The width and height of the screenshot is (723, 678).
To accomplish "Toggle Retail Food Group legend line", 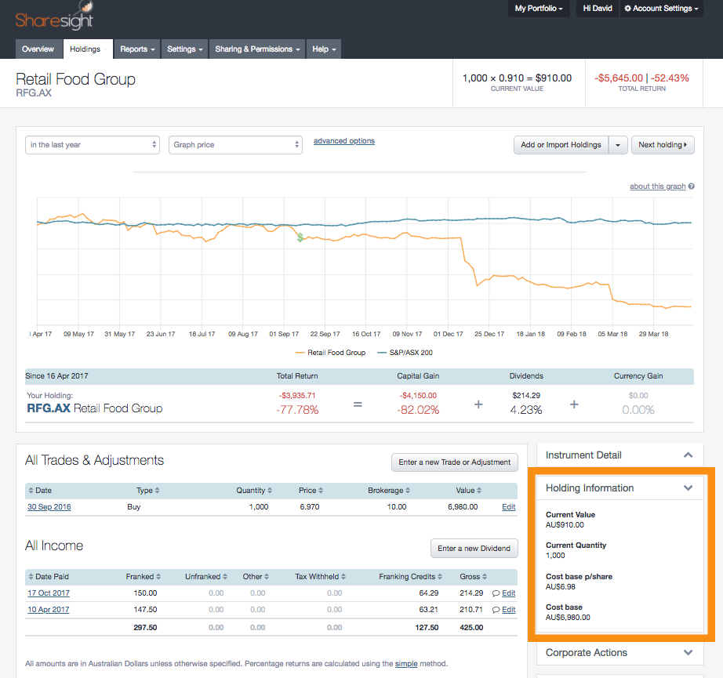I will (x=331, y=353).
